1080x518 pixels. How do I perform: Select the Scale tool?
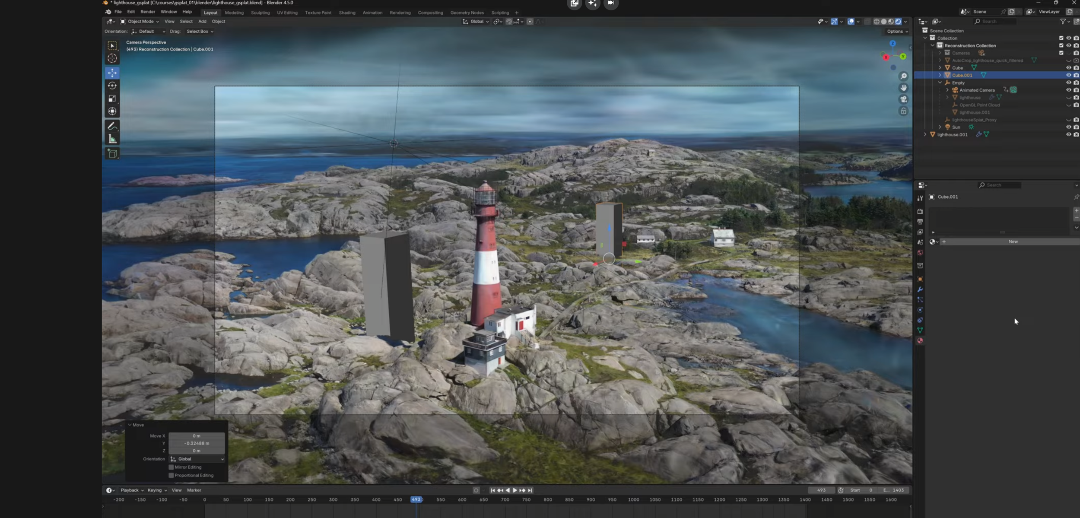point(112,99)
